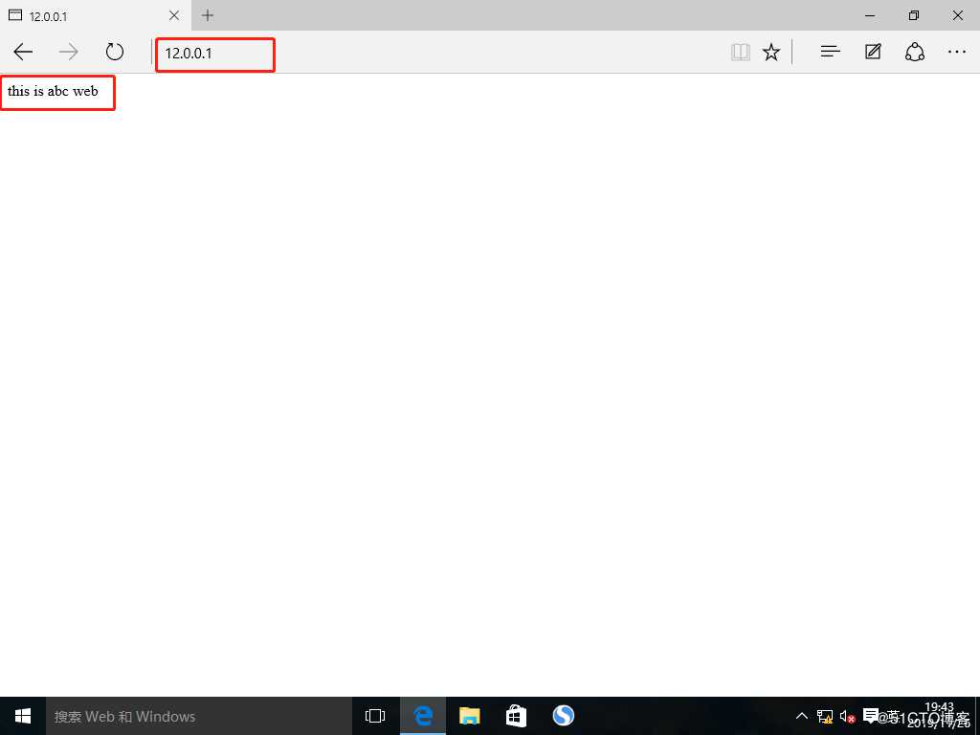Go back to the previous page
980x735 pixels.
[23, 52]
